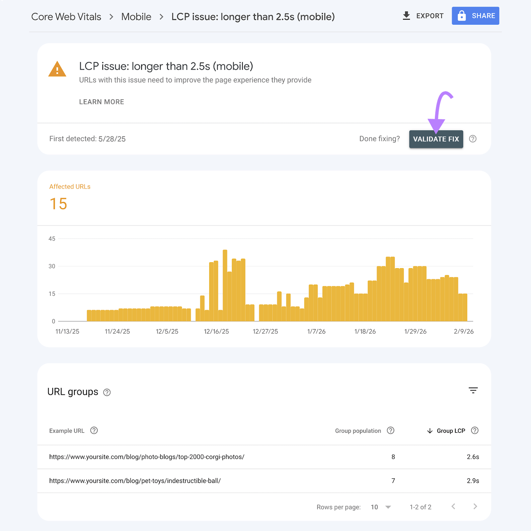
Task: Open the Group population help icon
Action: coord(390,430)
